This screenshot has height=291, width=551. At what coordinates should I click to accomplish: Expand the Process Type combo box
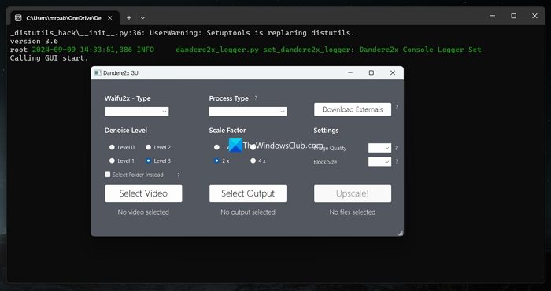click(248, 112)
